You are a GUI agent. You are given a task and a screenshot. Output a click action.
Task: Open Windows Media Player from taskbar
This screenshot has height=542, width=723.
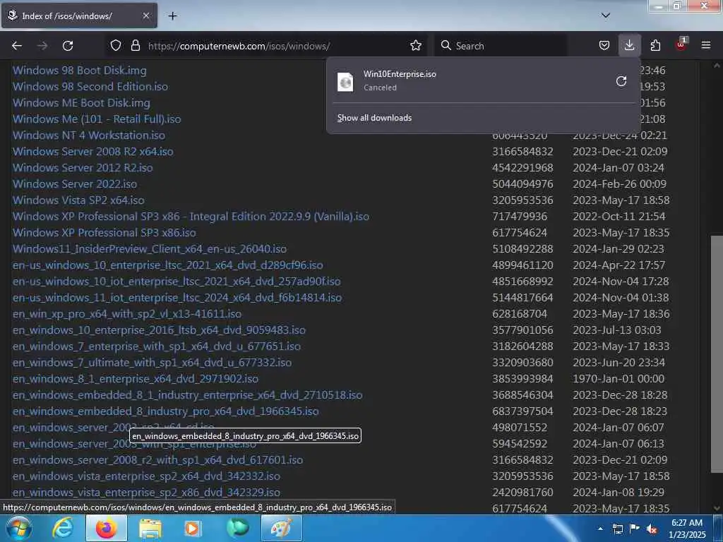tap(193, 529)
